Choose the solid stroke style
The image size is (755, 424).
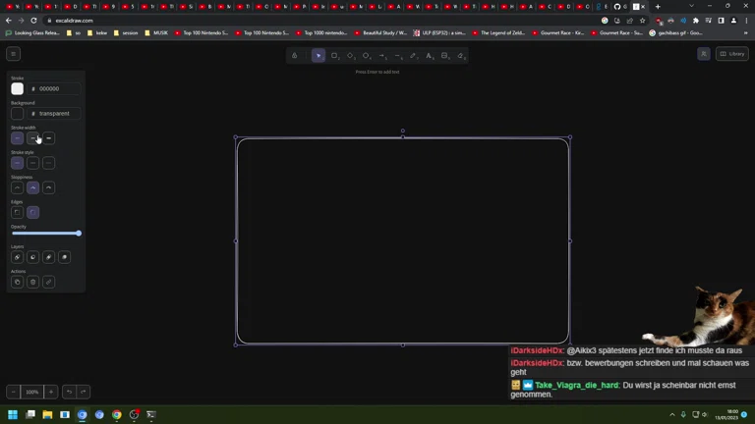click(x=18, y=163)
